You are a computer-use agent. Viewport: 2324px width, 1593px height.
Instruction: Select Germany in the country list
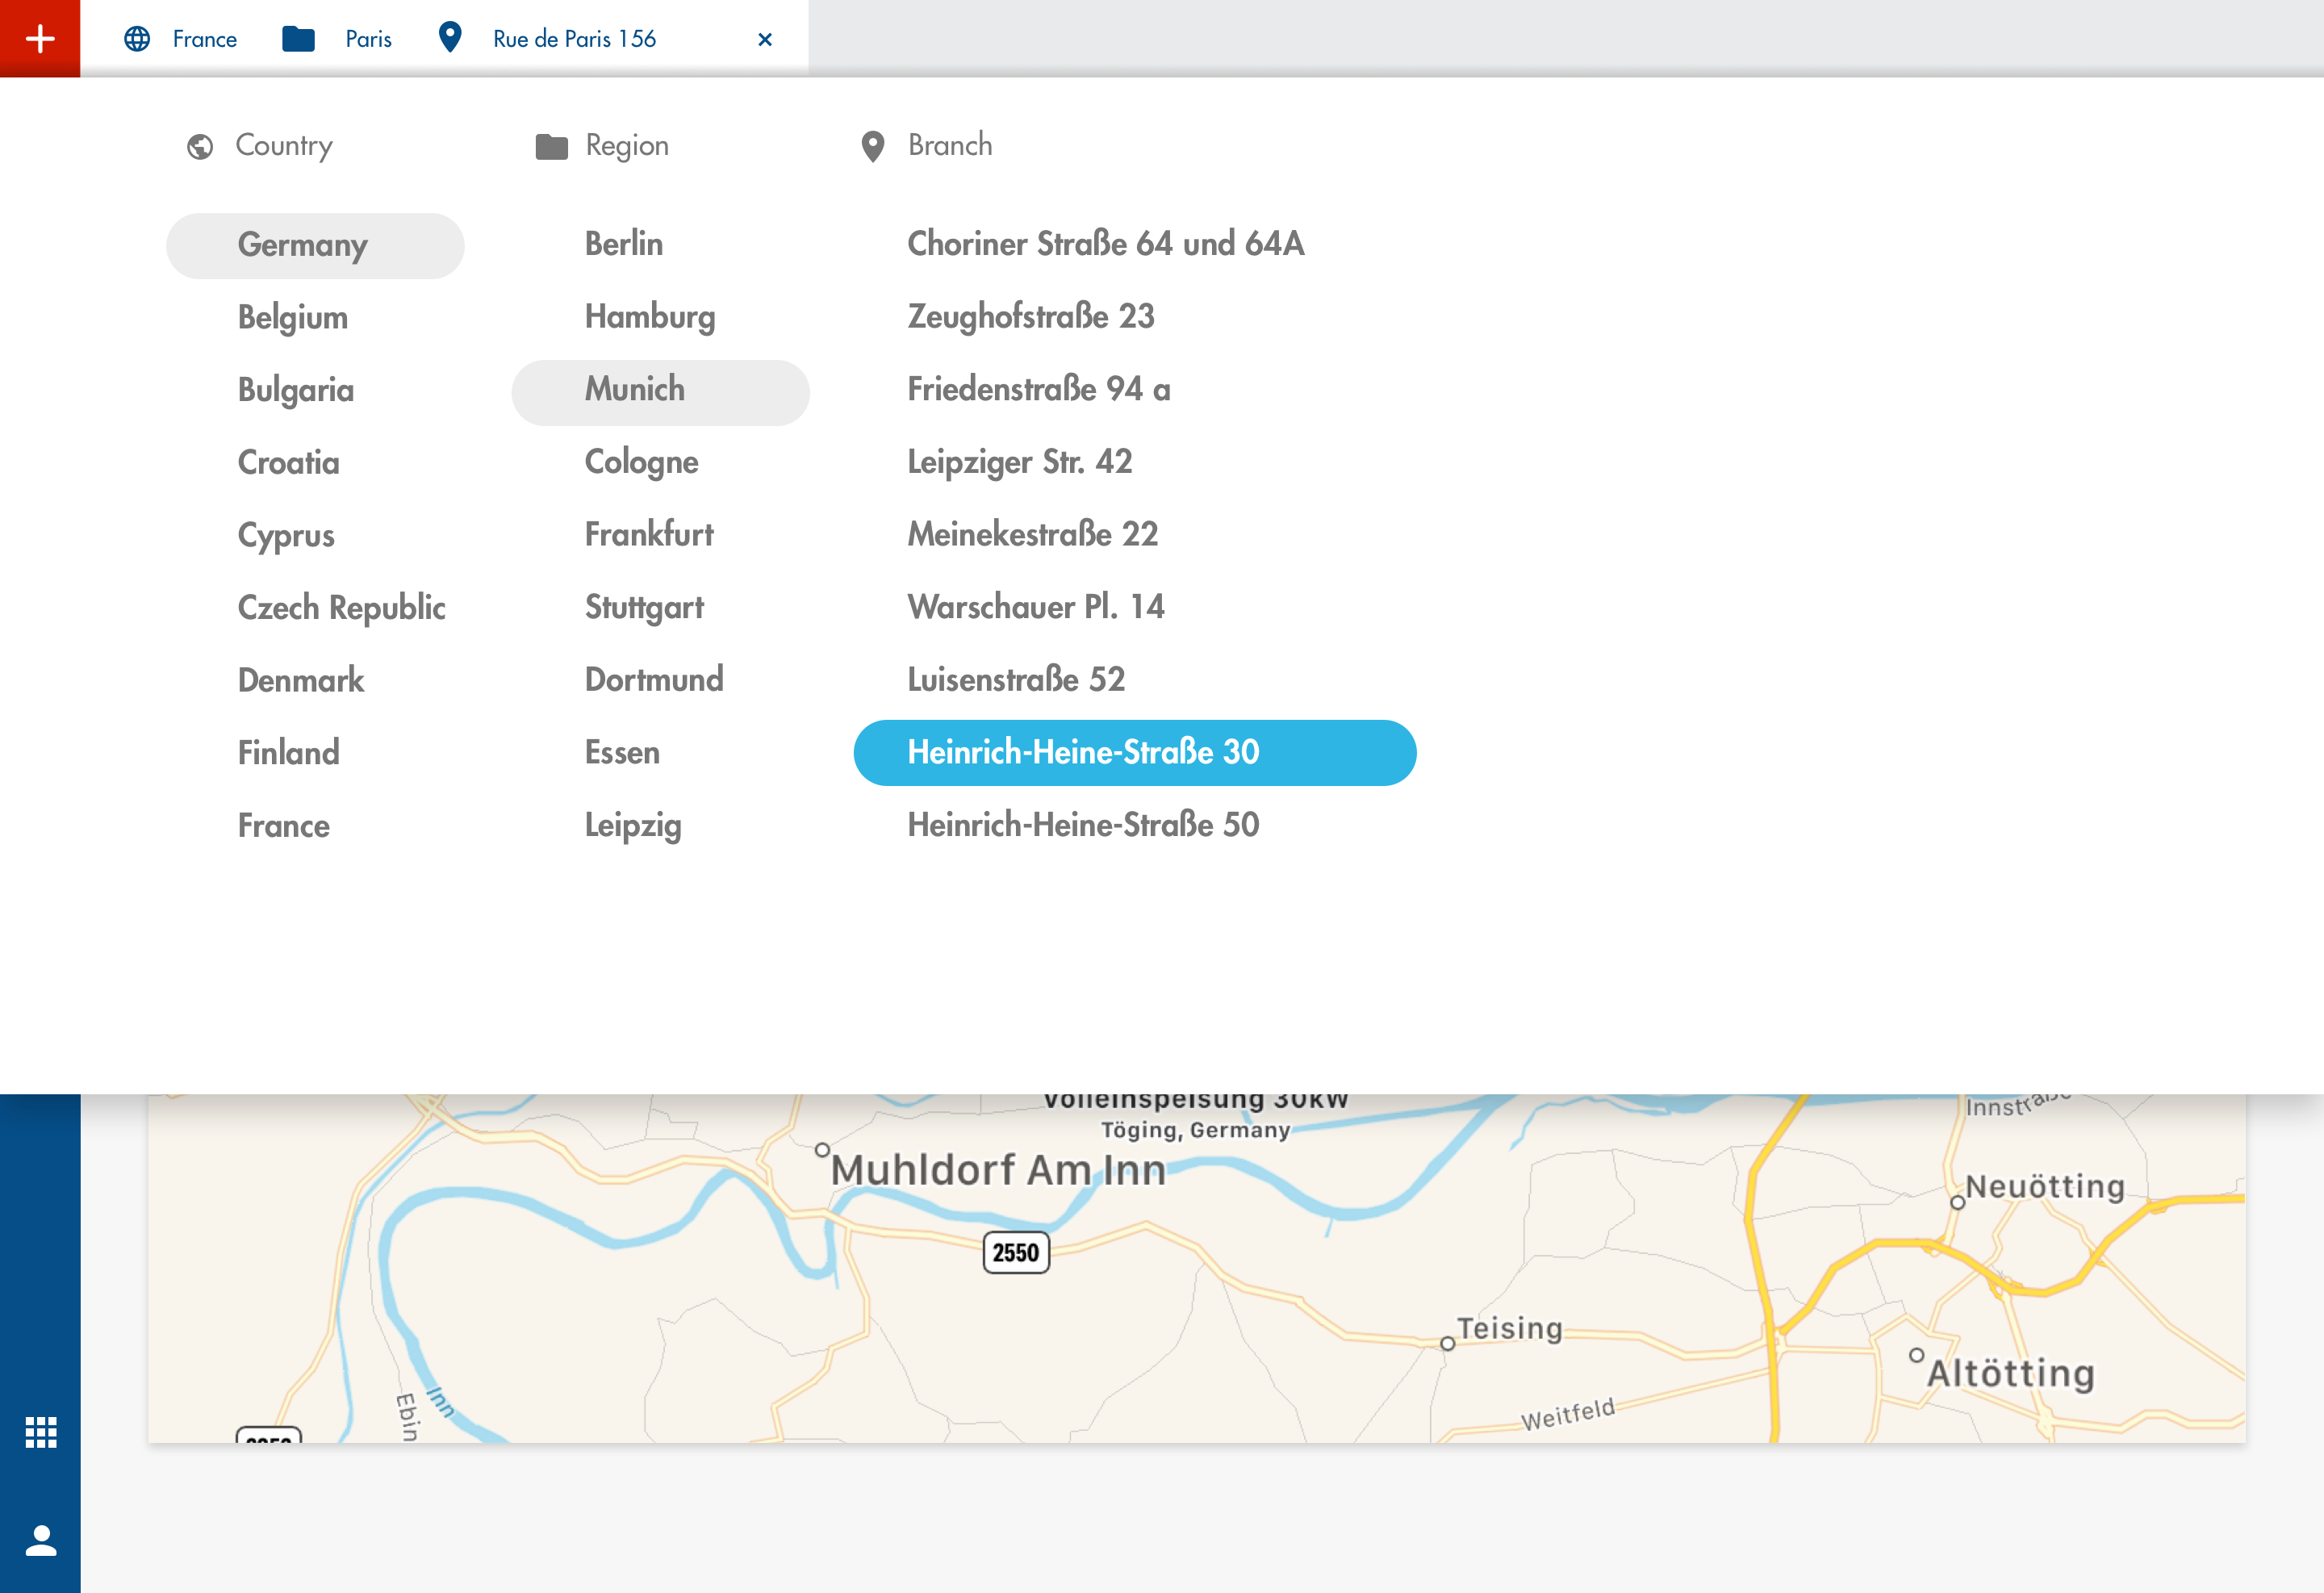pos(315,245)
